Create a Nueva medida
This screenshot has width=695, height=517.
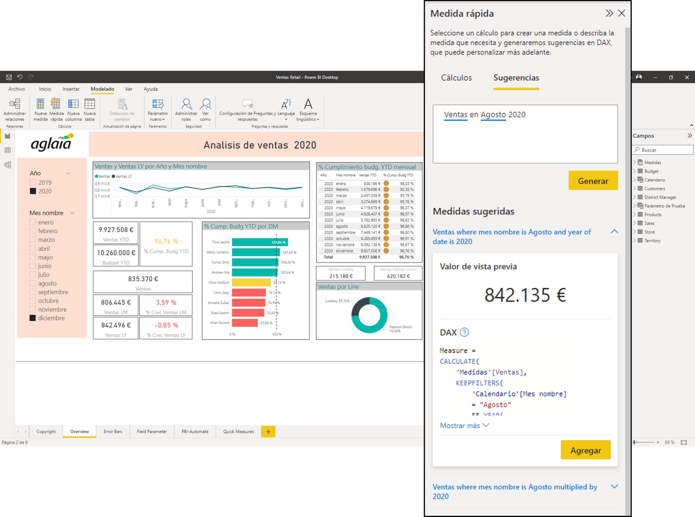point(40,110)
